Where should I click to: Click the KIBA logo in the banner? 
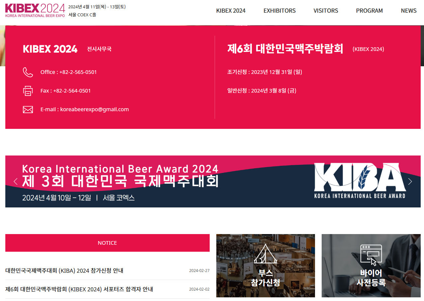pos(360,181)
